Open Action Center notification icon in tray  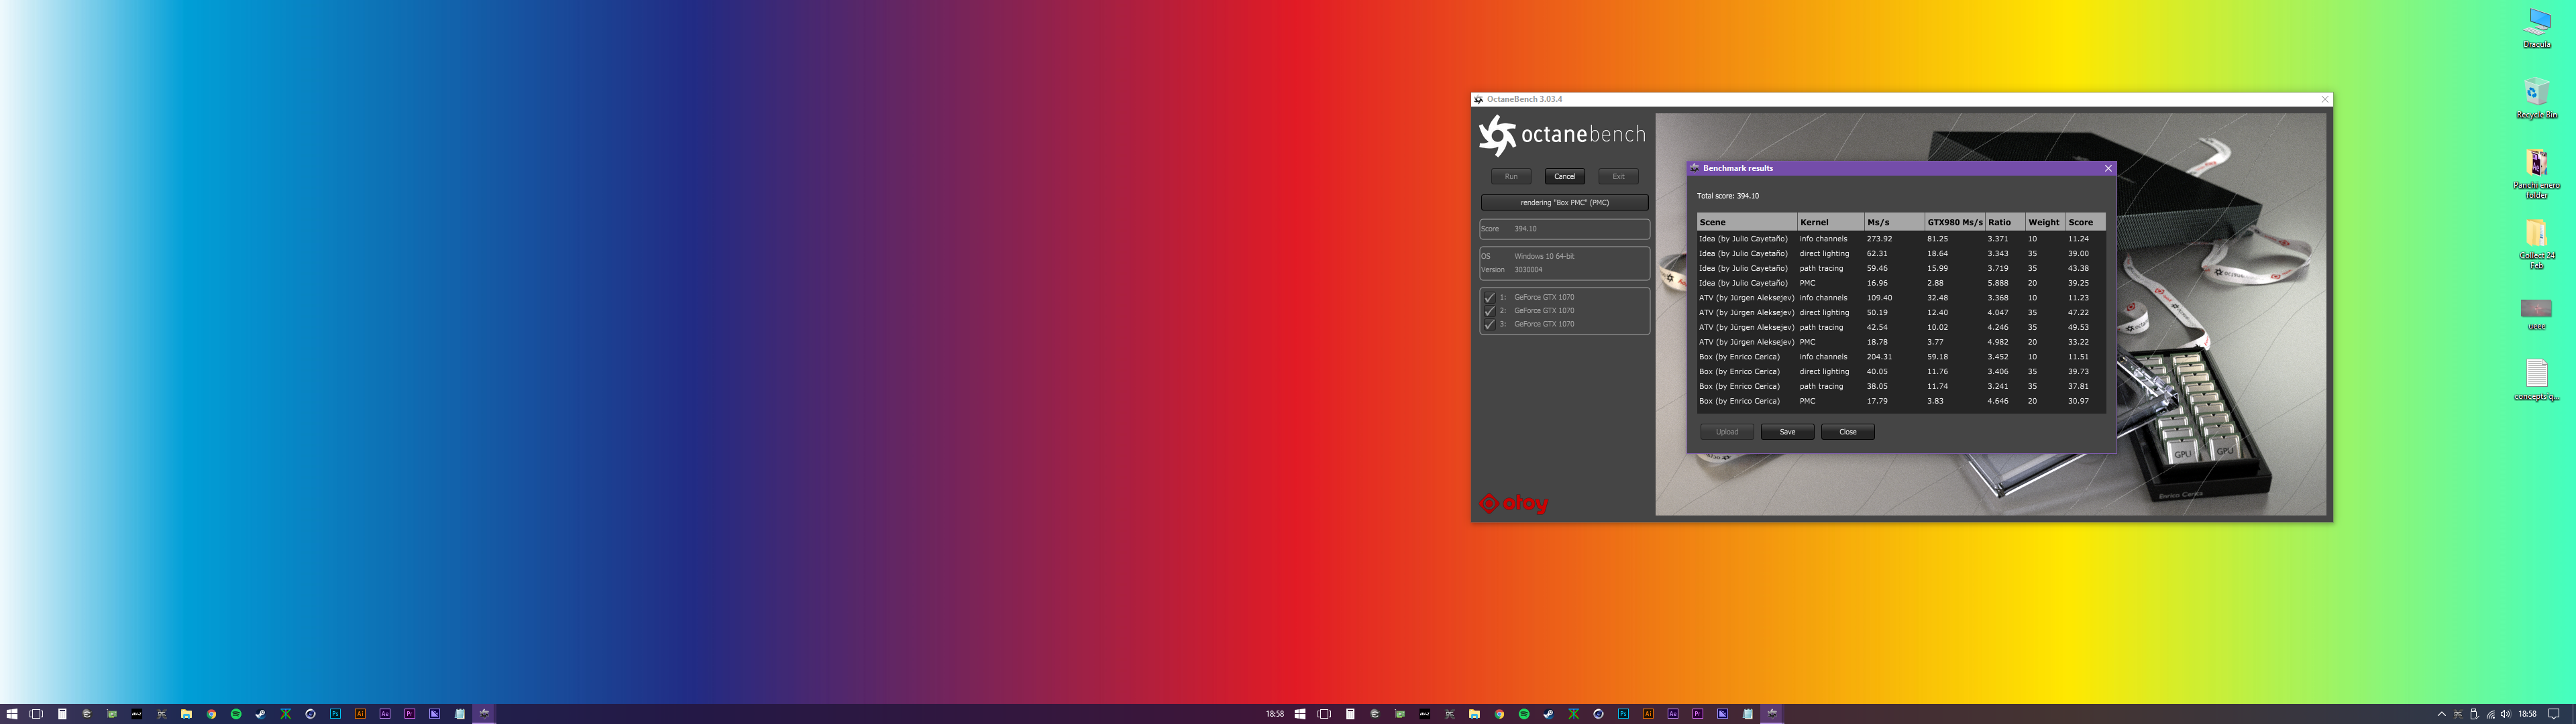(2553, 714)
